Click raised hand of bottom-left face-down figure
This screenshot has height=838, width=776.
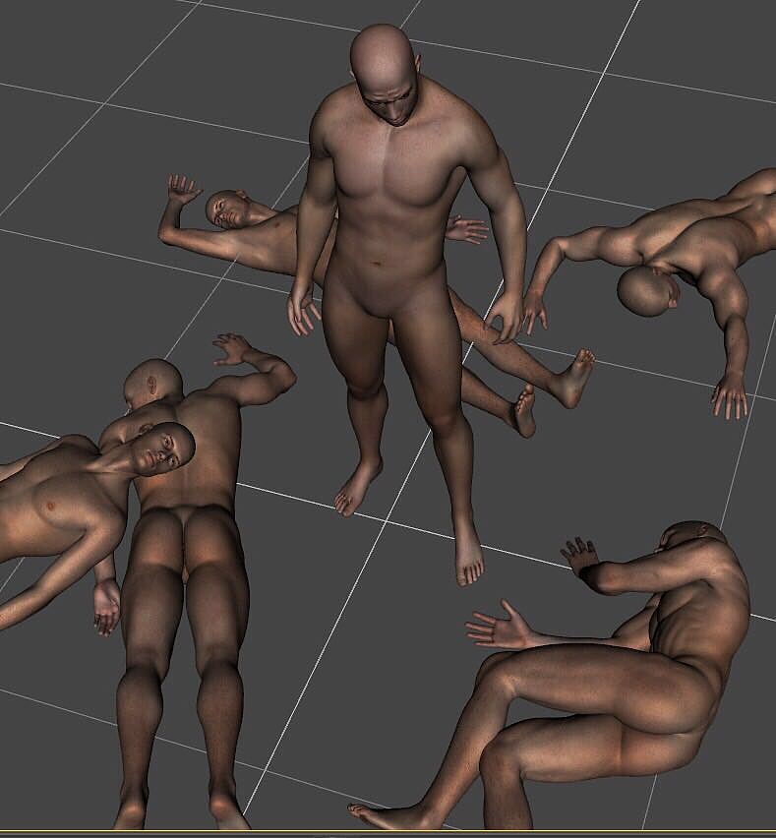(232, 348)
